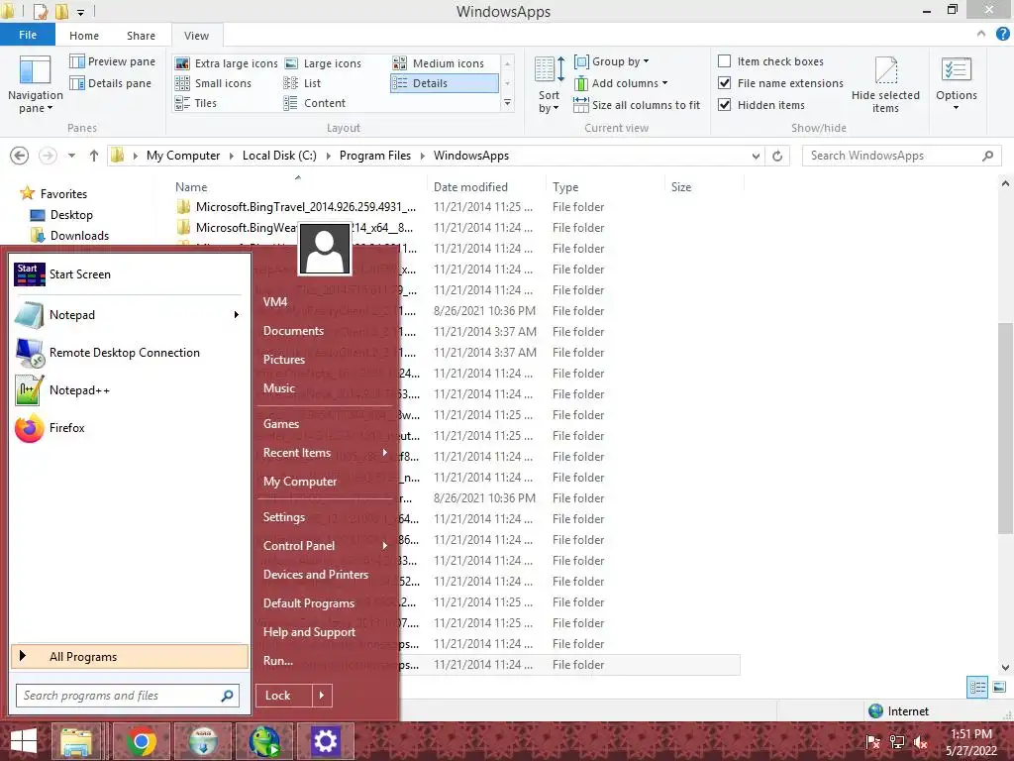Expand the layout gallery more arrow
The width and height of the screenshot is (1014, 761).
[x=508, y=103]
